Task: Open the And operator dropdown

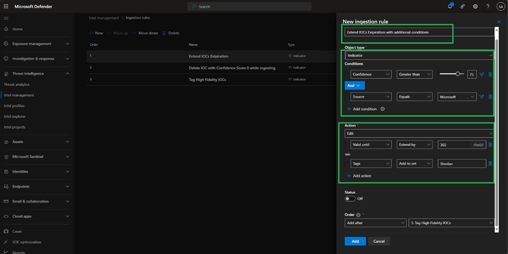Action: pos(355,86)
